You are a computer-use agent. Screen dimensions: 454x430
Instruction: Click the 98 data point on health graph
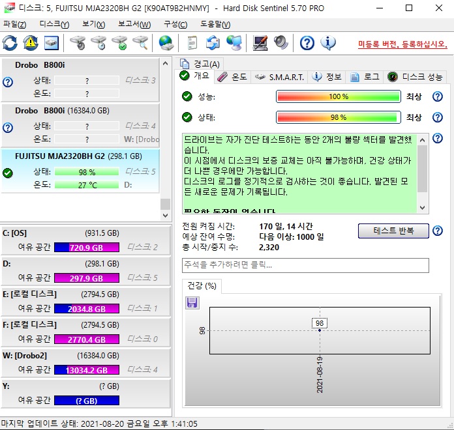(320, 330)
